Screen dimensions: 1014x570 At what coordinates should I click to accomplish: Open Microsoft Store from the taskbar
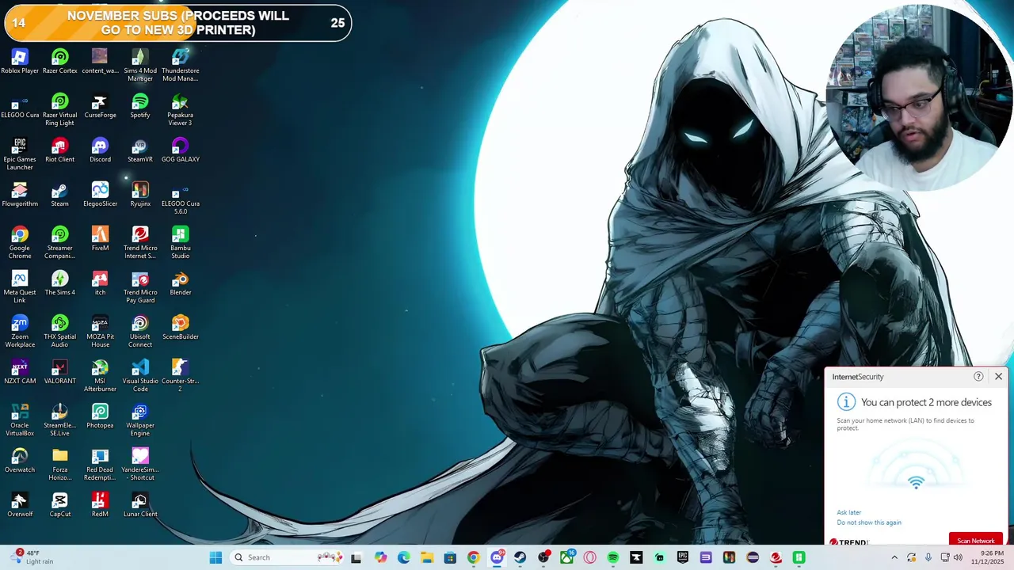(450, 557)
